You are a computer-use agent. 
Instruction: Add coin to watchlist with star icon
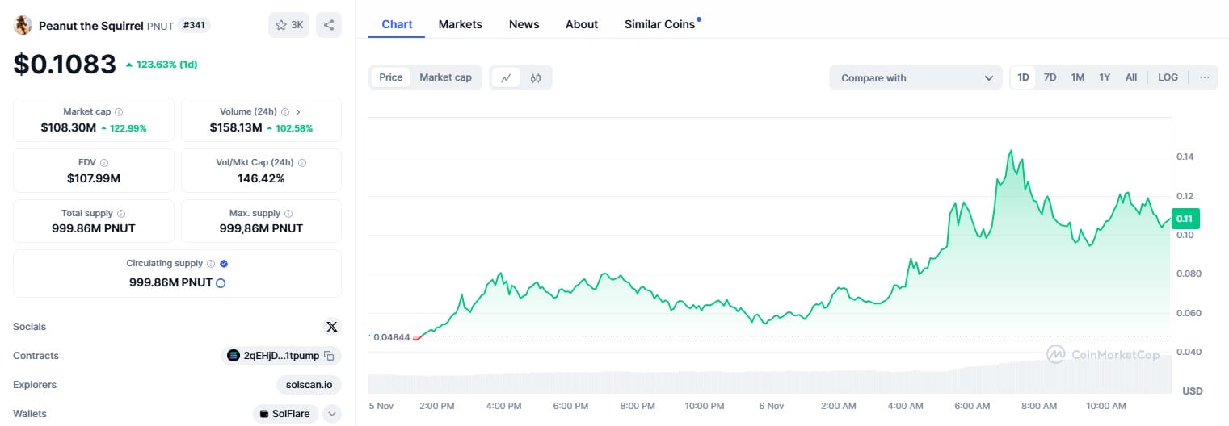(x=288, y=25)
